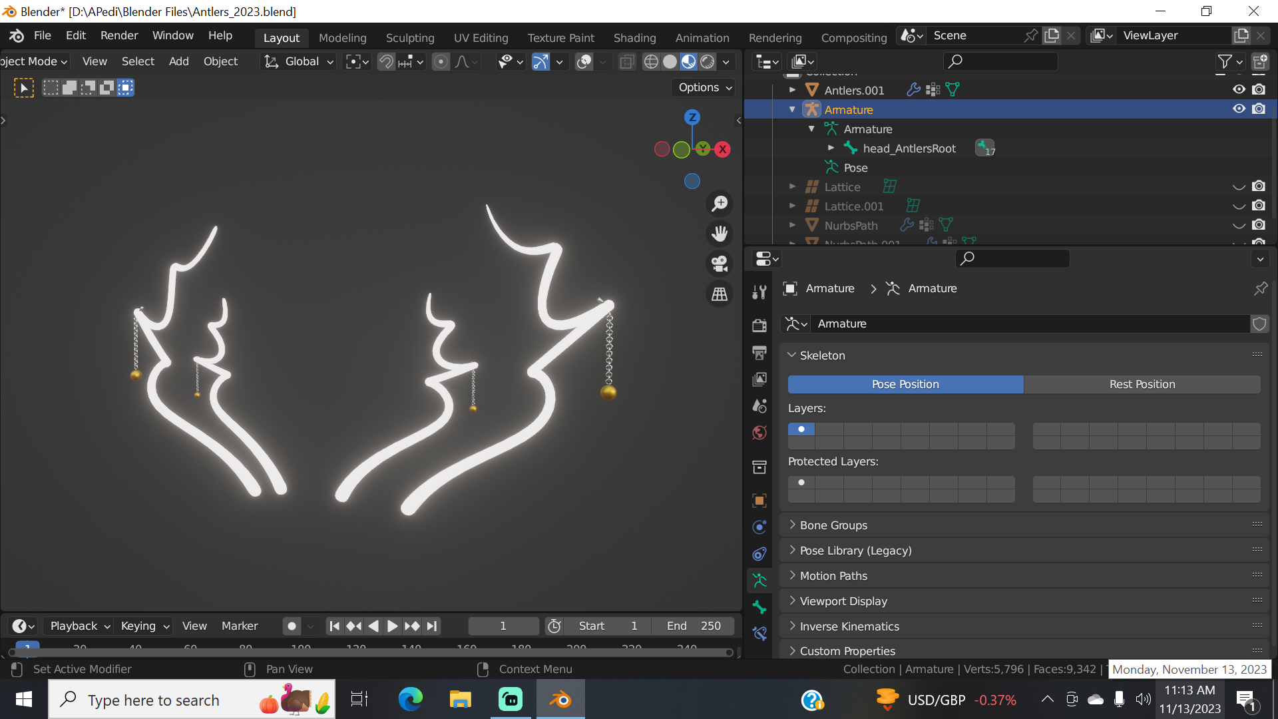Open the Bone properties tab

pyautogui.click(x=759, y=606)
